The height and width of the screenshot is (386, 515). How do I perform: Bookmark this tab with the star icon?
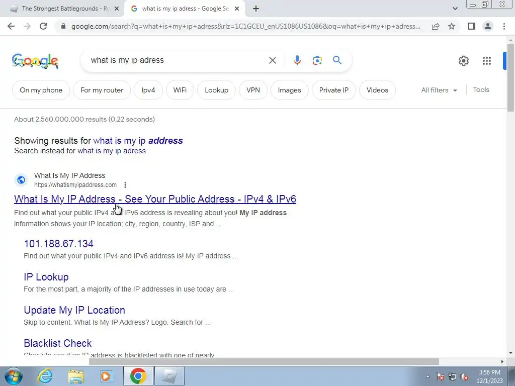coord(452,26)
